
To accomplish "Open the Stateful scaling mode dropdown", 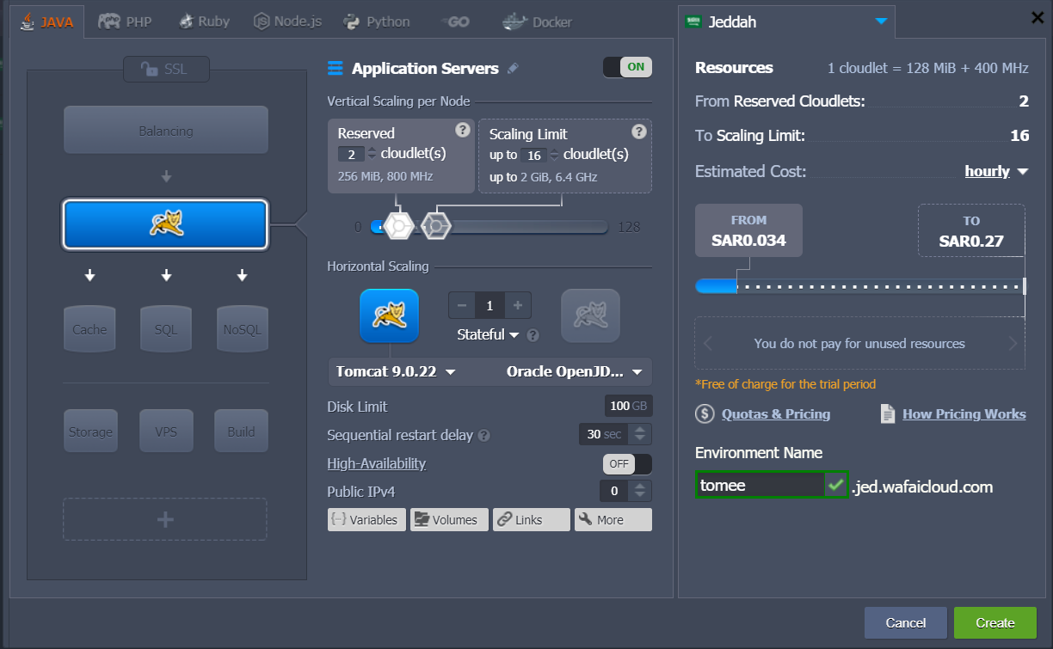I will click(488, 334).
